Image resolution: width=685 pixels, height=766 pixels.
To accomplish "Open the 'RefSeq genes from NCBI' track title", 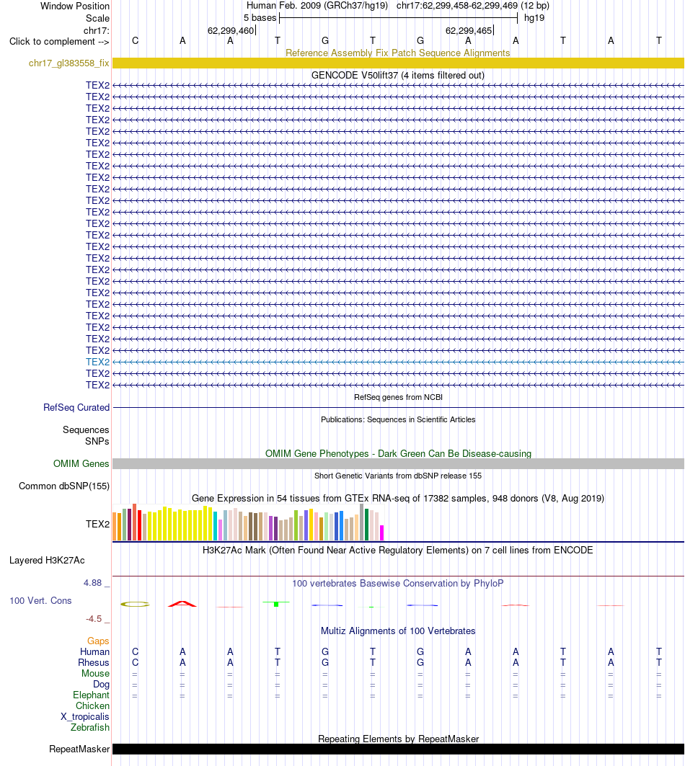I will 398,397.
